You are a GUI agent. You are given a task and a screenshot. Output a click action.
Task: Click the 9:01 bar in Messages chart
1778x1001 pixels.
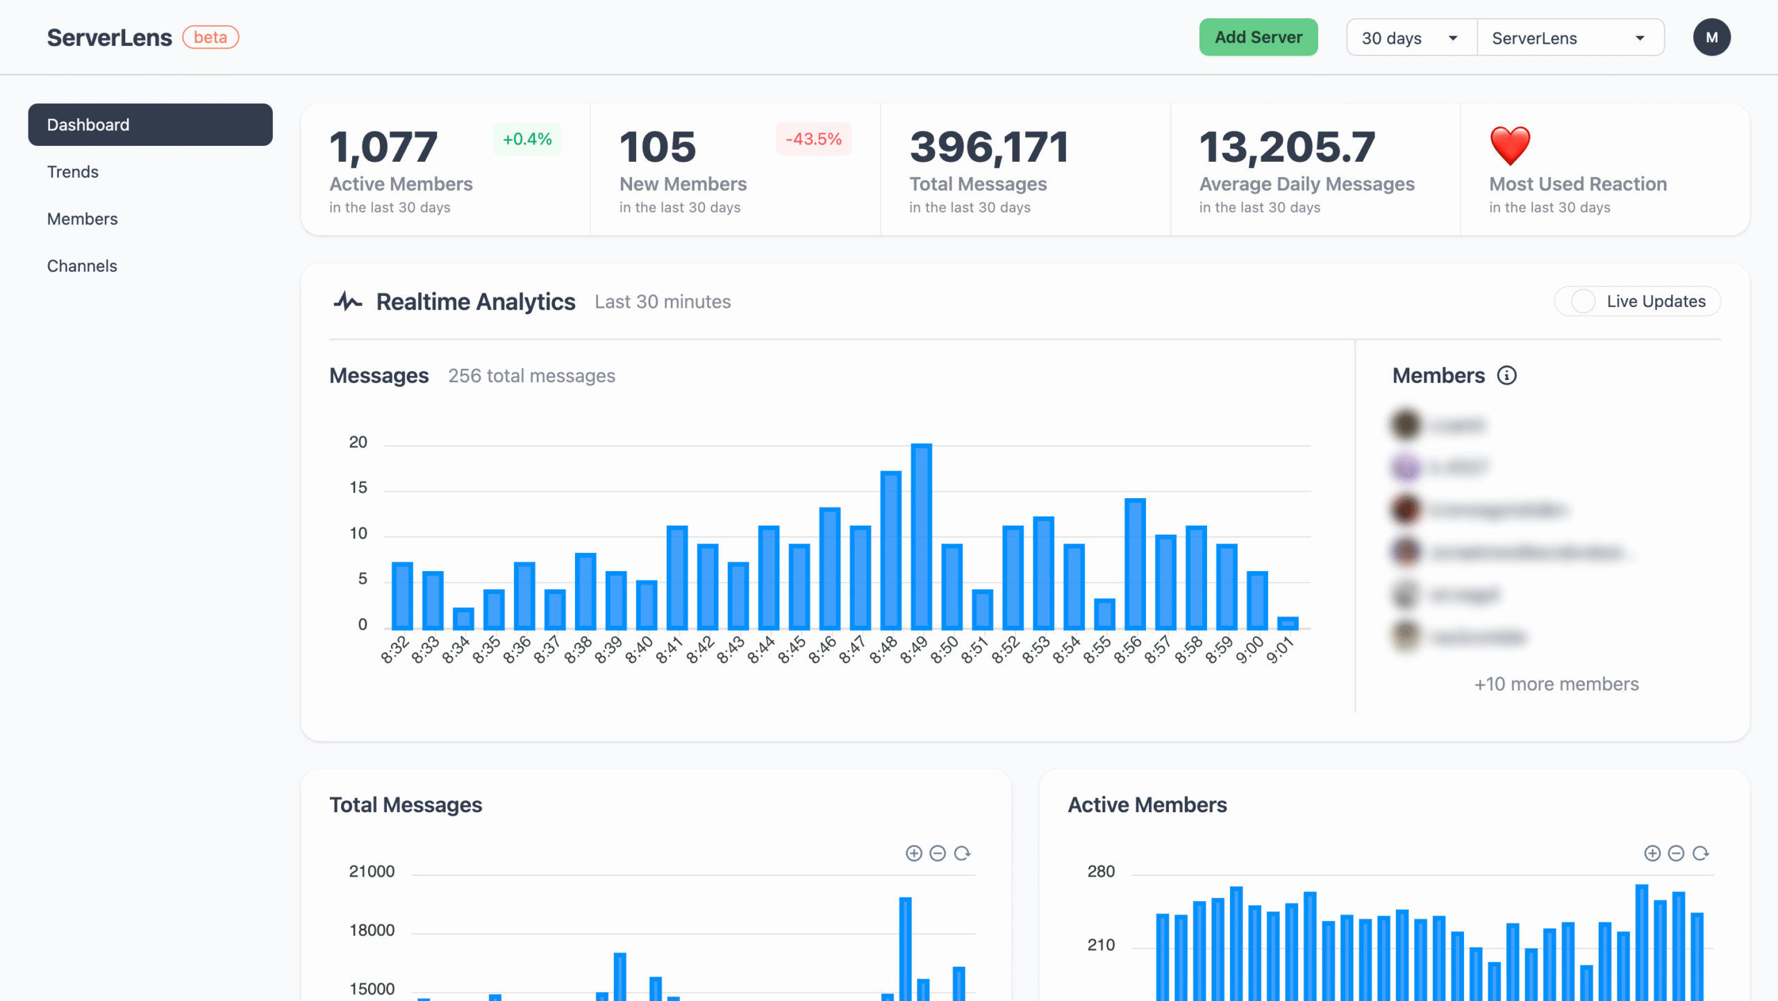pyautogui.click(x=1288, y=623)
